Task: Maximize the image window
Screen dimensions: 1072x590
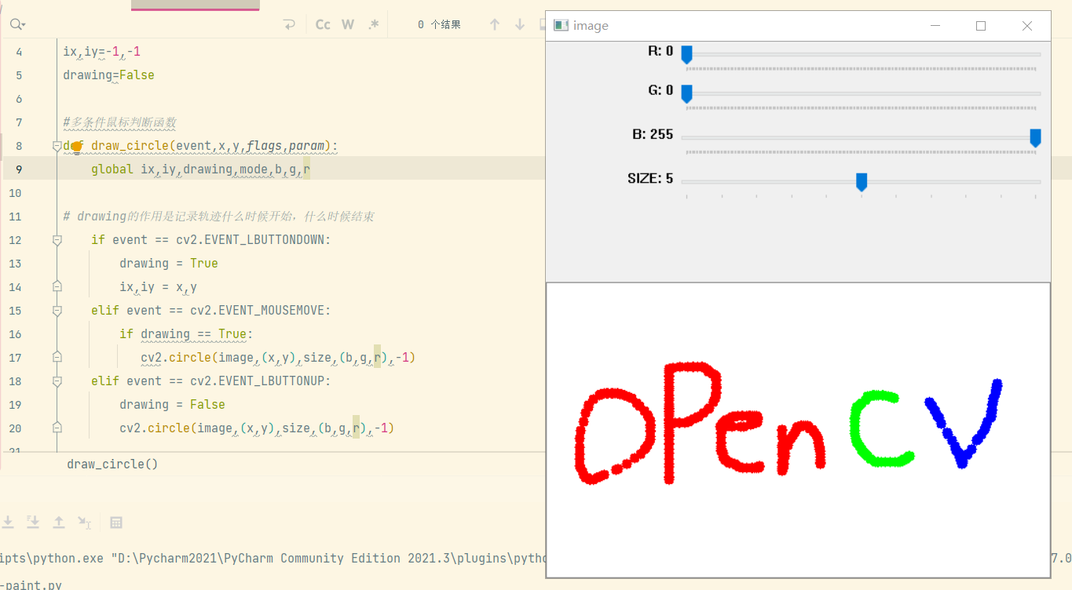Action: pyautogui.click(x=981, y=26)
